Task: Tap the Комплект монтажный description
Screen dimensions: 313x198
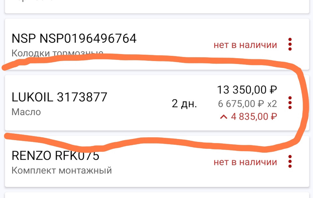Action: click(62, 171)
